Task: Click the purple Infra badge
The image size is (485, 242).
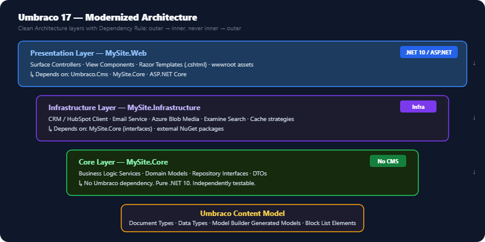Action: (x=418, y=107)
